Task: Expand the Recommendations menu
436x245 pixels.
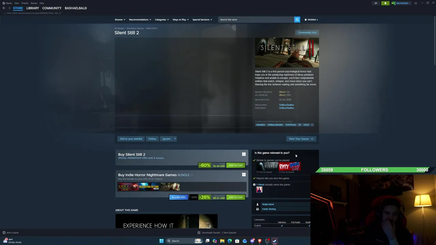Action: coord(140,19)
